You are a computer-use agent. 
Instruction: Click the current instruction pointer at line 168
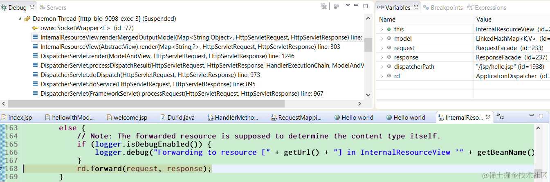pos(2,169)
